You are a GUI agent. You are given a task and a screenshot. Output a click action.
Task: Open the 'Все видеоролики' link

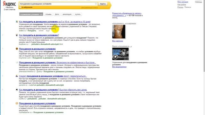tap(119, 67)
